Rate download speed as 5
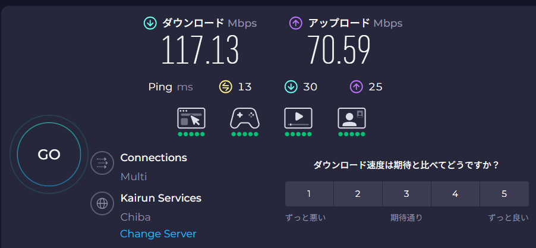The image size is (536, 248). coord(504,194)
